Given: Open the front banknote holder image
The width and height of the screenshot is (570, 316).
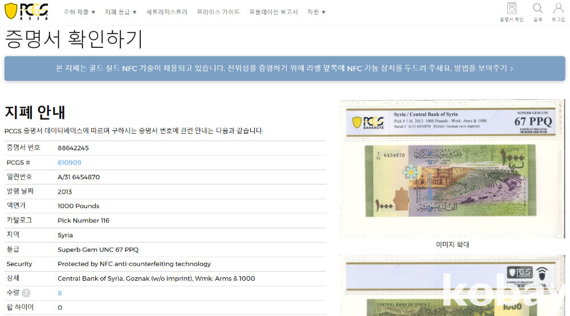Looking at the screenshot, I should tap(452, 169).
